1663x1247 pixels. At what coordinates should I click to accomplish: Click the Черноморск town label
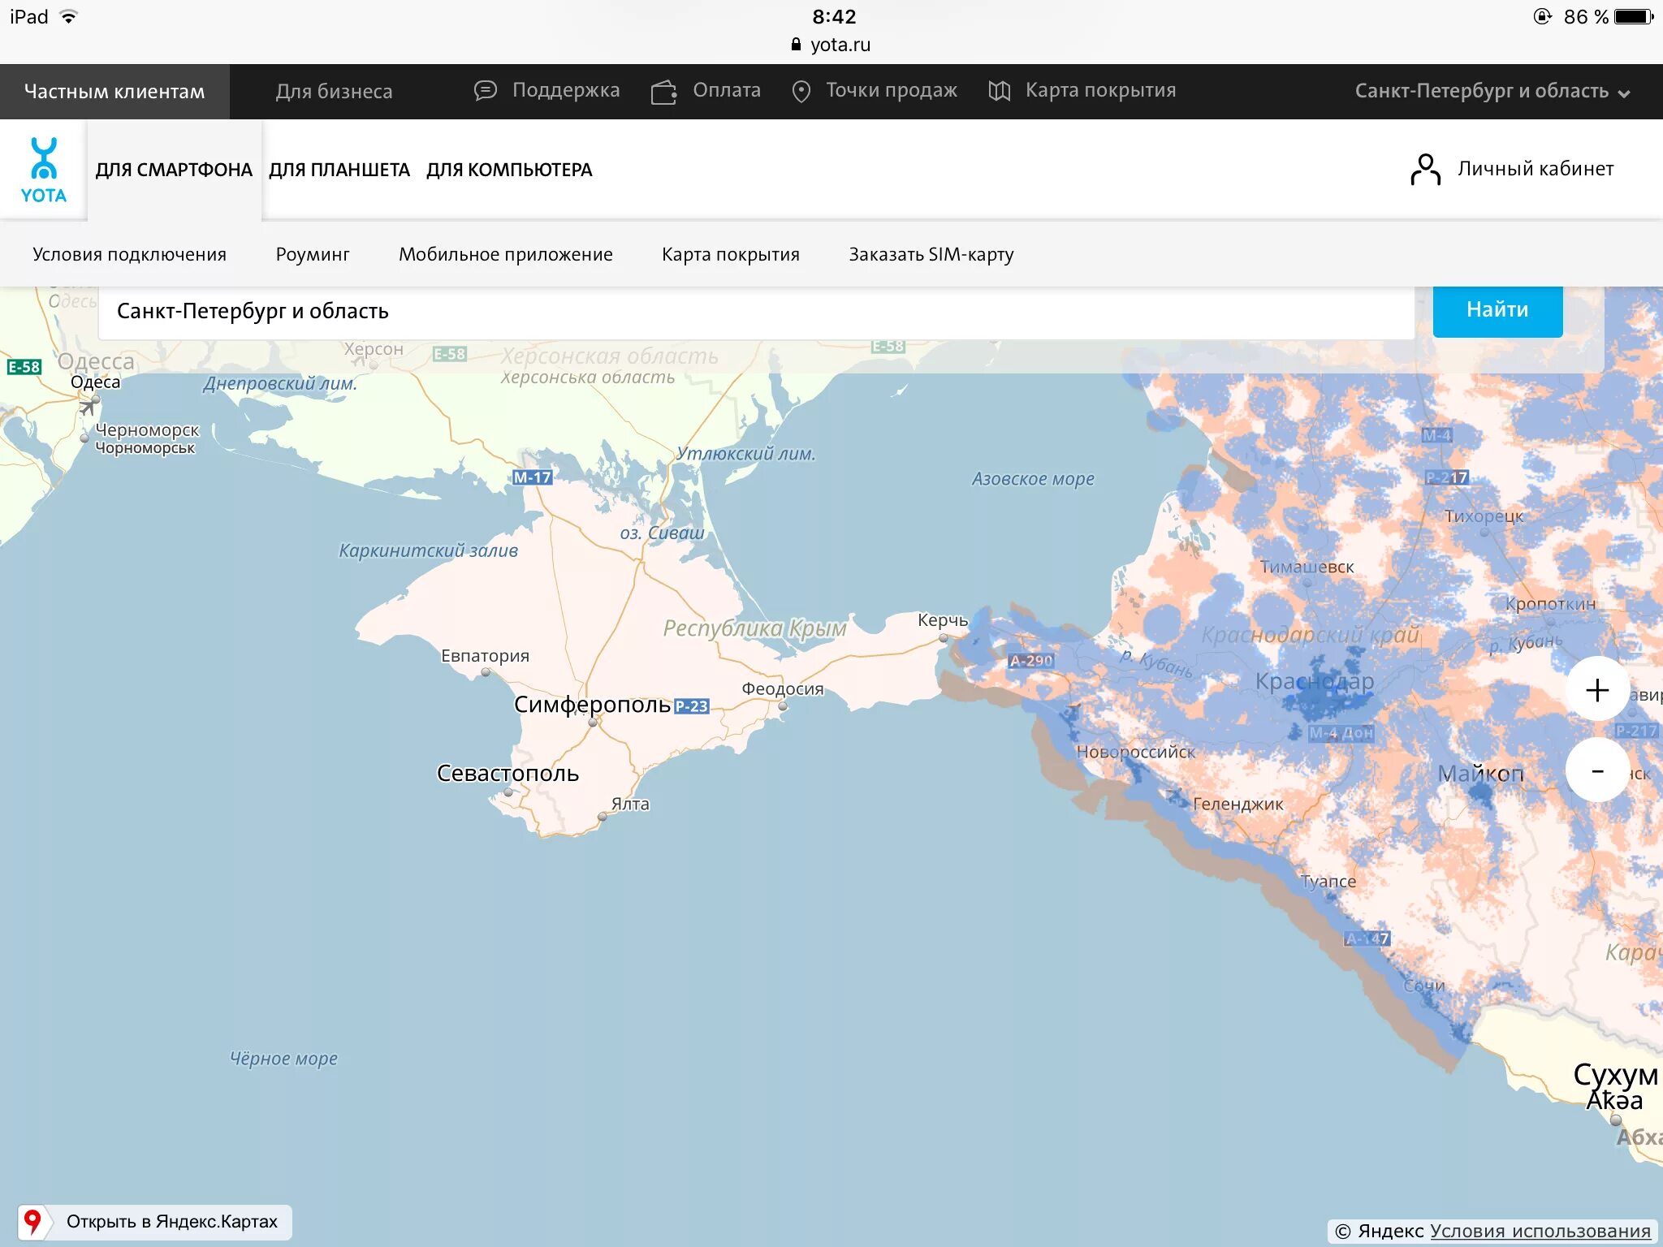pyautogui.click(x=147, y=429)
